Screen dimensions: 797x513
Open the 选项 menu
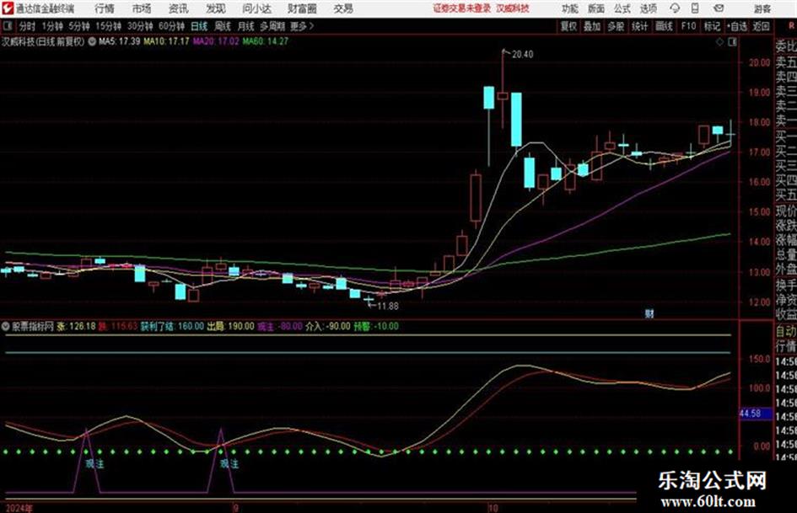click(649, 8)
